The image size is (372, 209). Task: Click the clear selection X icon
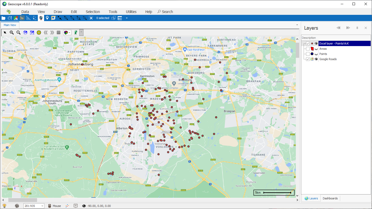pos(91,18)
